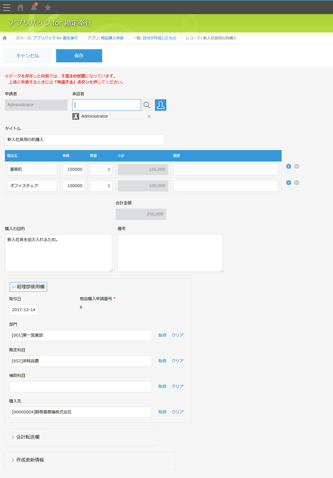
Task: Focus the 承認者 search input
Action: (x=106, y=105)
